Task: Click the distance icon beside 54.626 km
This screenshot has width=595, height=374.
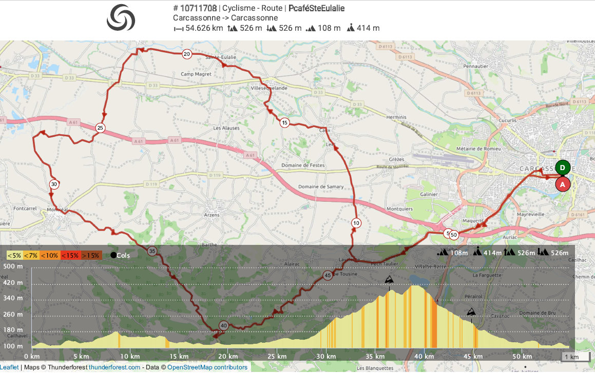Action: point(178,29)
